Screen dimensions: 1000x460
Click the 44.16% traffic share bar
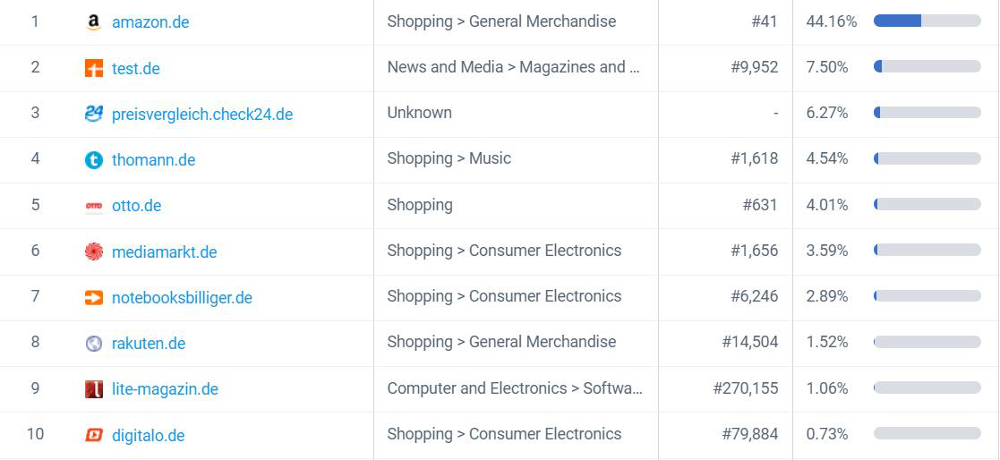click(x=927, y=21)
